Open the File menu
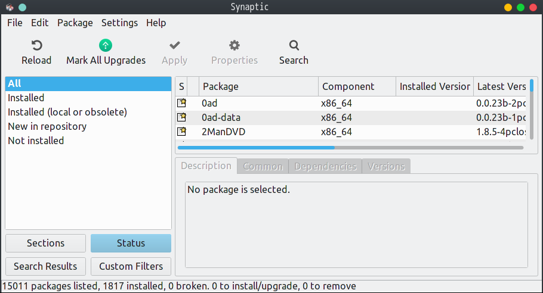The height and width of the screenshot is (293, 543). coord(15,23)
